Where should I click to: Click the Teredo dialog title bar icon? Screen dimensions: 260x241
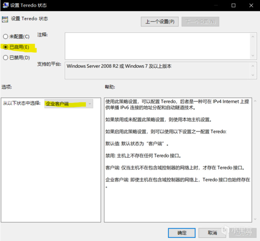pyautogui.click(x=5, y=5)
